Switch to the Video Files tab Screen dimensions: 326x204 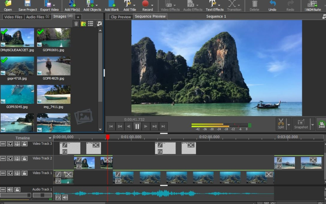coord(13,17)
